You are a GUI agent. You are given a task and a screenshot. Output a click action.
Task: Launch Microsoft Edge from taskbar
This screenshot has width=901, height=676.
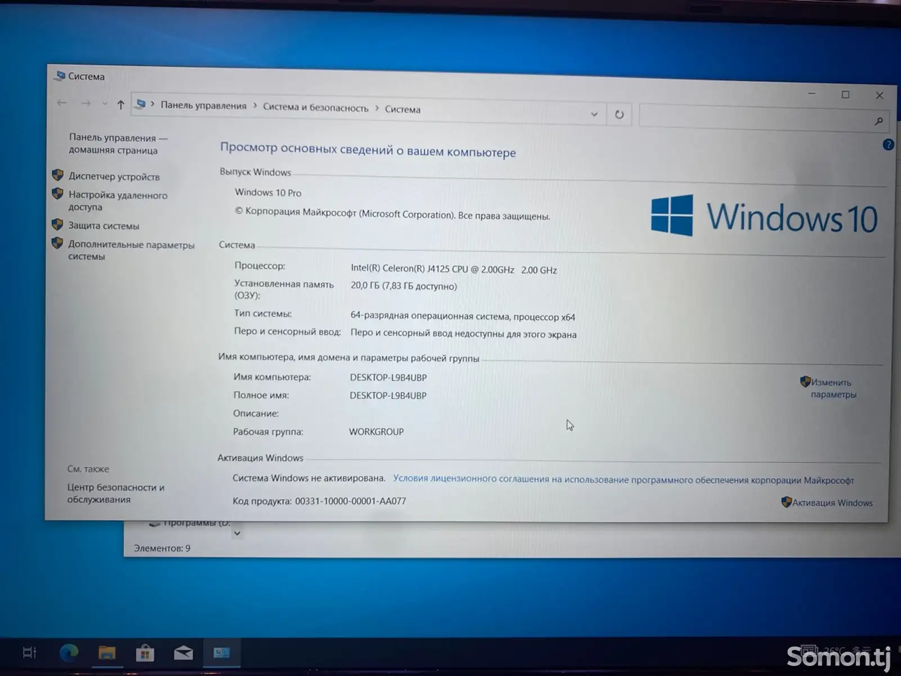69,653
